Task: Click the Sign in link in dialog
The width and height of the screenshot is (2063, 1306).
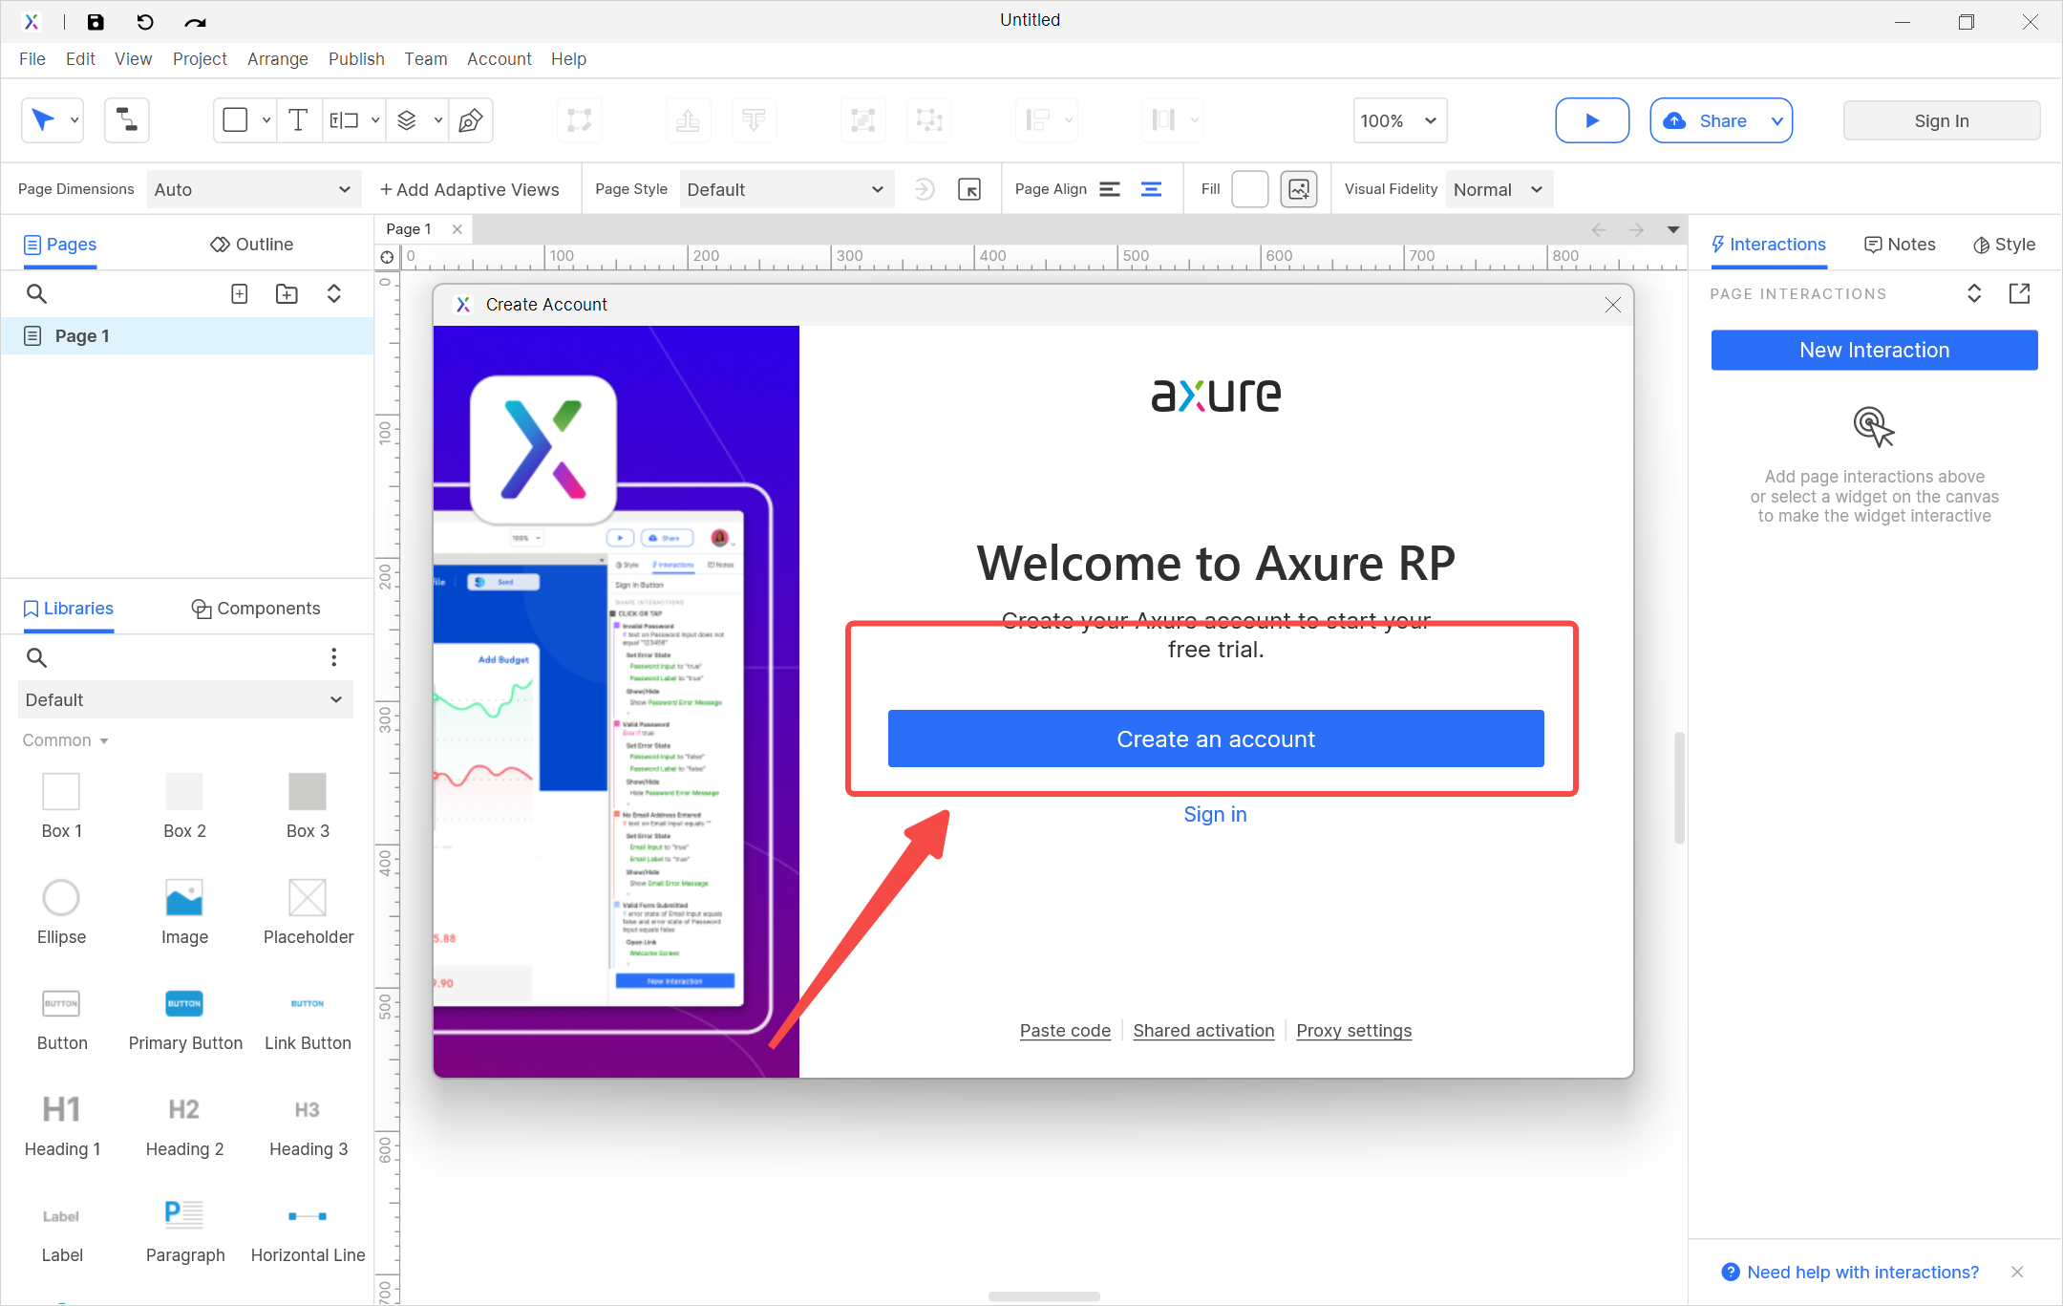Action: (1215, 814)
